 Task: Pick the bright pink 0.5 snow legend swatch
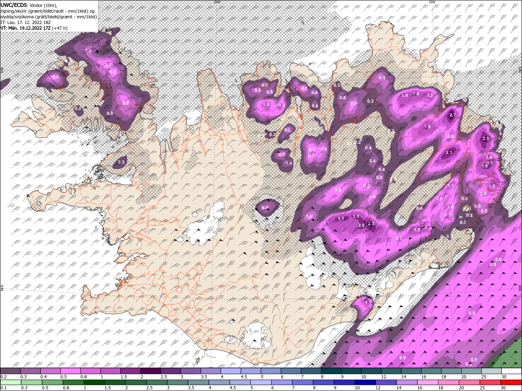[70, 371]
